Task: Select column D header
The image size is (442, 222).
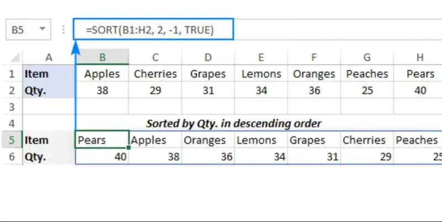Action: click(x=208, y=57)
